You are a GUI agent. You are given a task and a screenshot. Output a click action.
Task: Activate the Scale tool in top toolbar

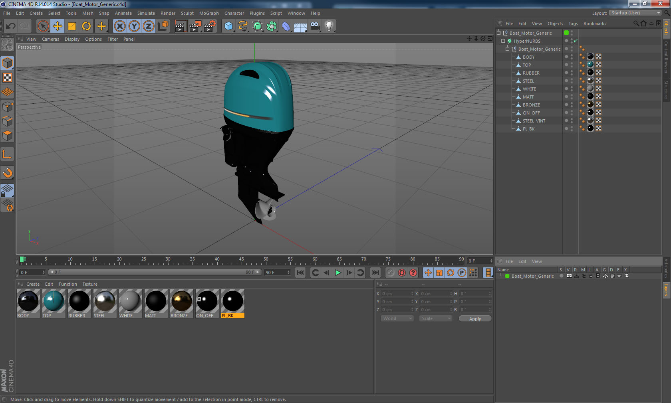pyautogui.click(x=72, y=26)
